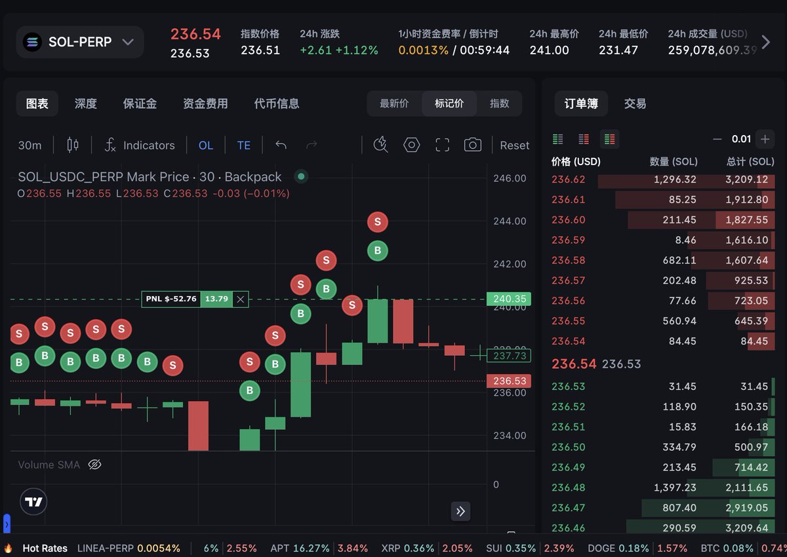Enter fullscreen chart mode

click(x=442, y=145)
